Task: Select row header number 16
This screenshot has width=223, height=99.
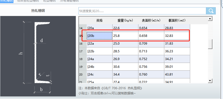Action: pyautogui.click(x=83, y=44)
